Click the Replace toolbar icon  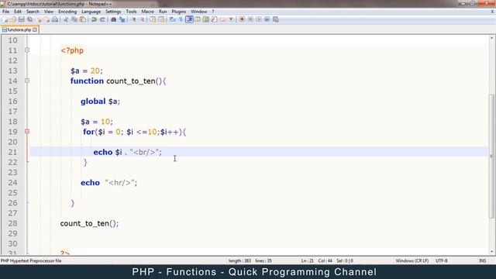click(122, 19)
